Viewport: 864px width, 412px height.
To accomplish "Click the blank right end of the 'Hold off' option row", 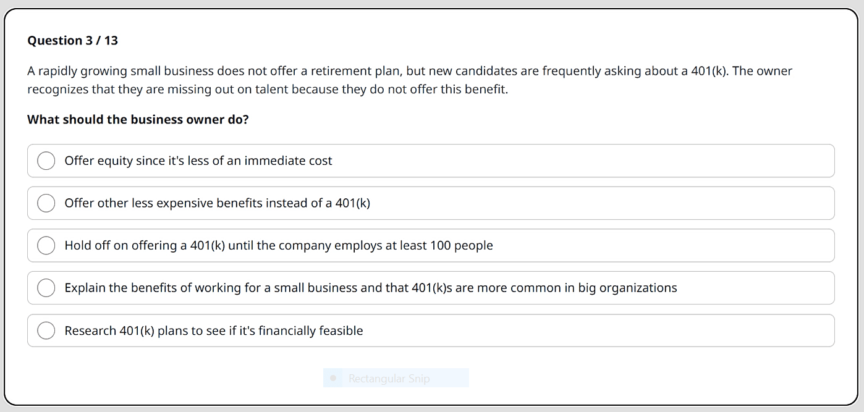I will click(742, 245).
